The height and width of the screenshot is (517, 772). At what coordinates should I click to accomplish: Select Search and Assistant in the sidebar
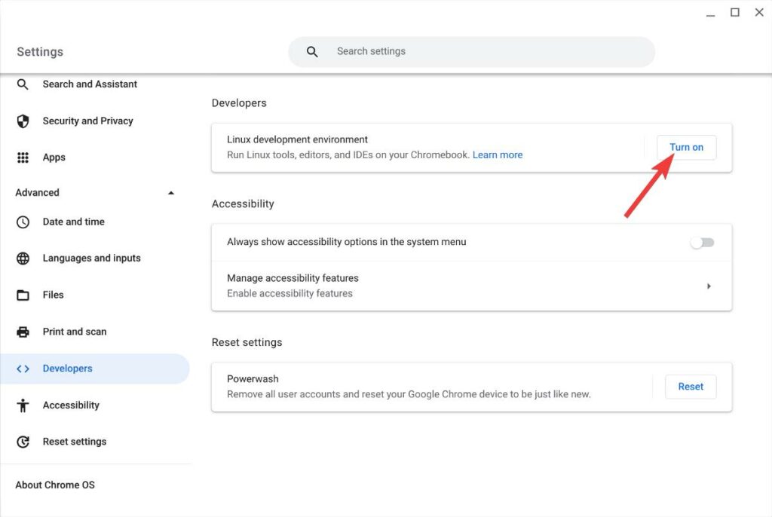pos(89,84)
